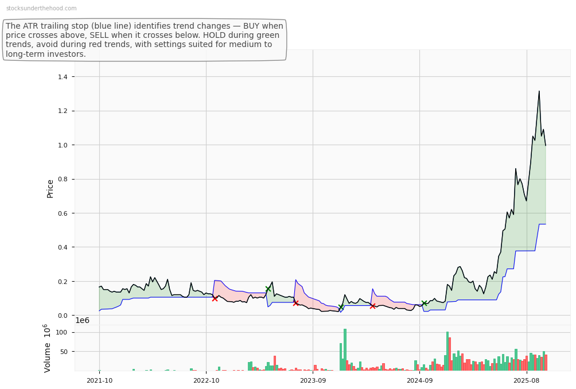The height and width of the screenshot is (389, 576).
Task: Open the stocksunderthehood.com watermark link
Action: click(41, 9)
